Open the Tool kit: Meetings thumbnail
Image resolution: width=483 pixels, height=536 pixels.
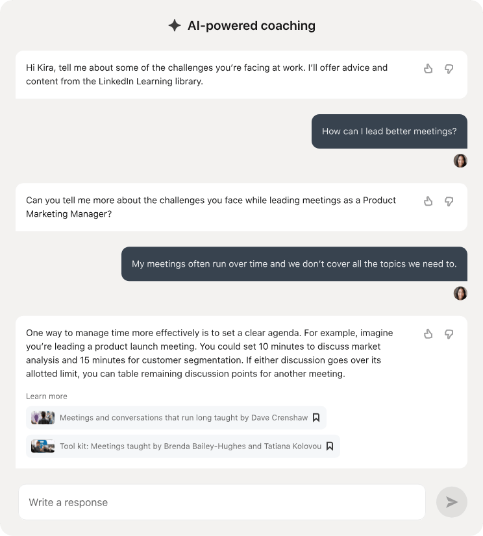click(x=43, y=446)
